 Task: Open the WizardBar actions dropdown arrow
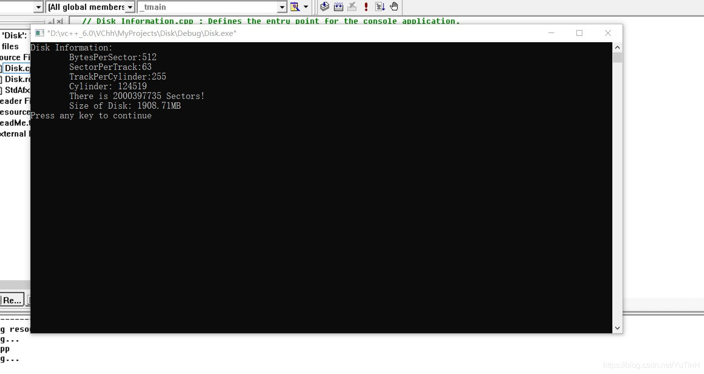(306, 7)
